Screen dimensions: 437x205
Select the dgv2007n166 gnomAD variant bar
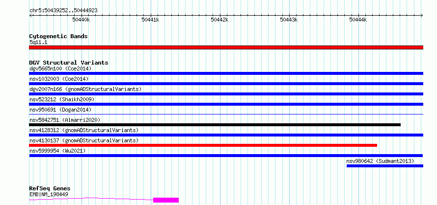[x=226, y=94]
